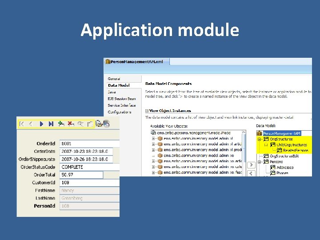Viewport: 320px width, 240px height.
Task: Delete current row with red X icon
Action: 71,124
